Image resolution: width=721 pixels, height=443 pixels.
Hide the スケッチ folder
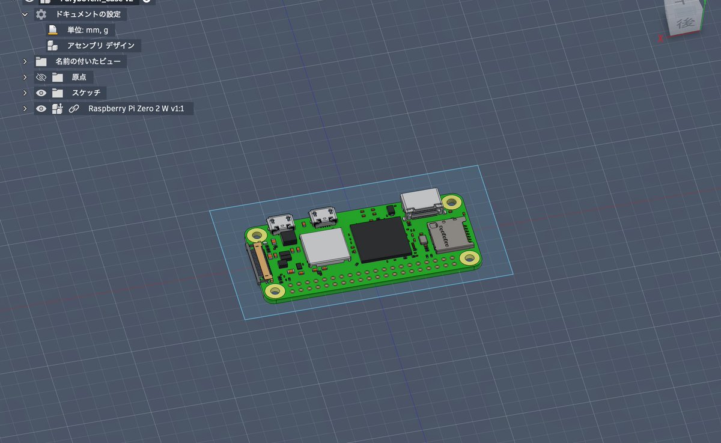[x=41, y=93]
